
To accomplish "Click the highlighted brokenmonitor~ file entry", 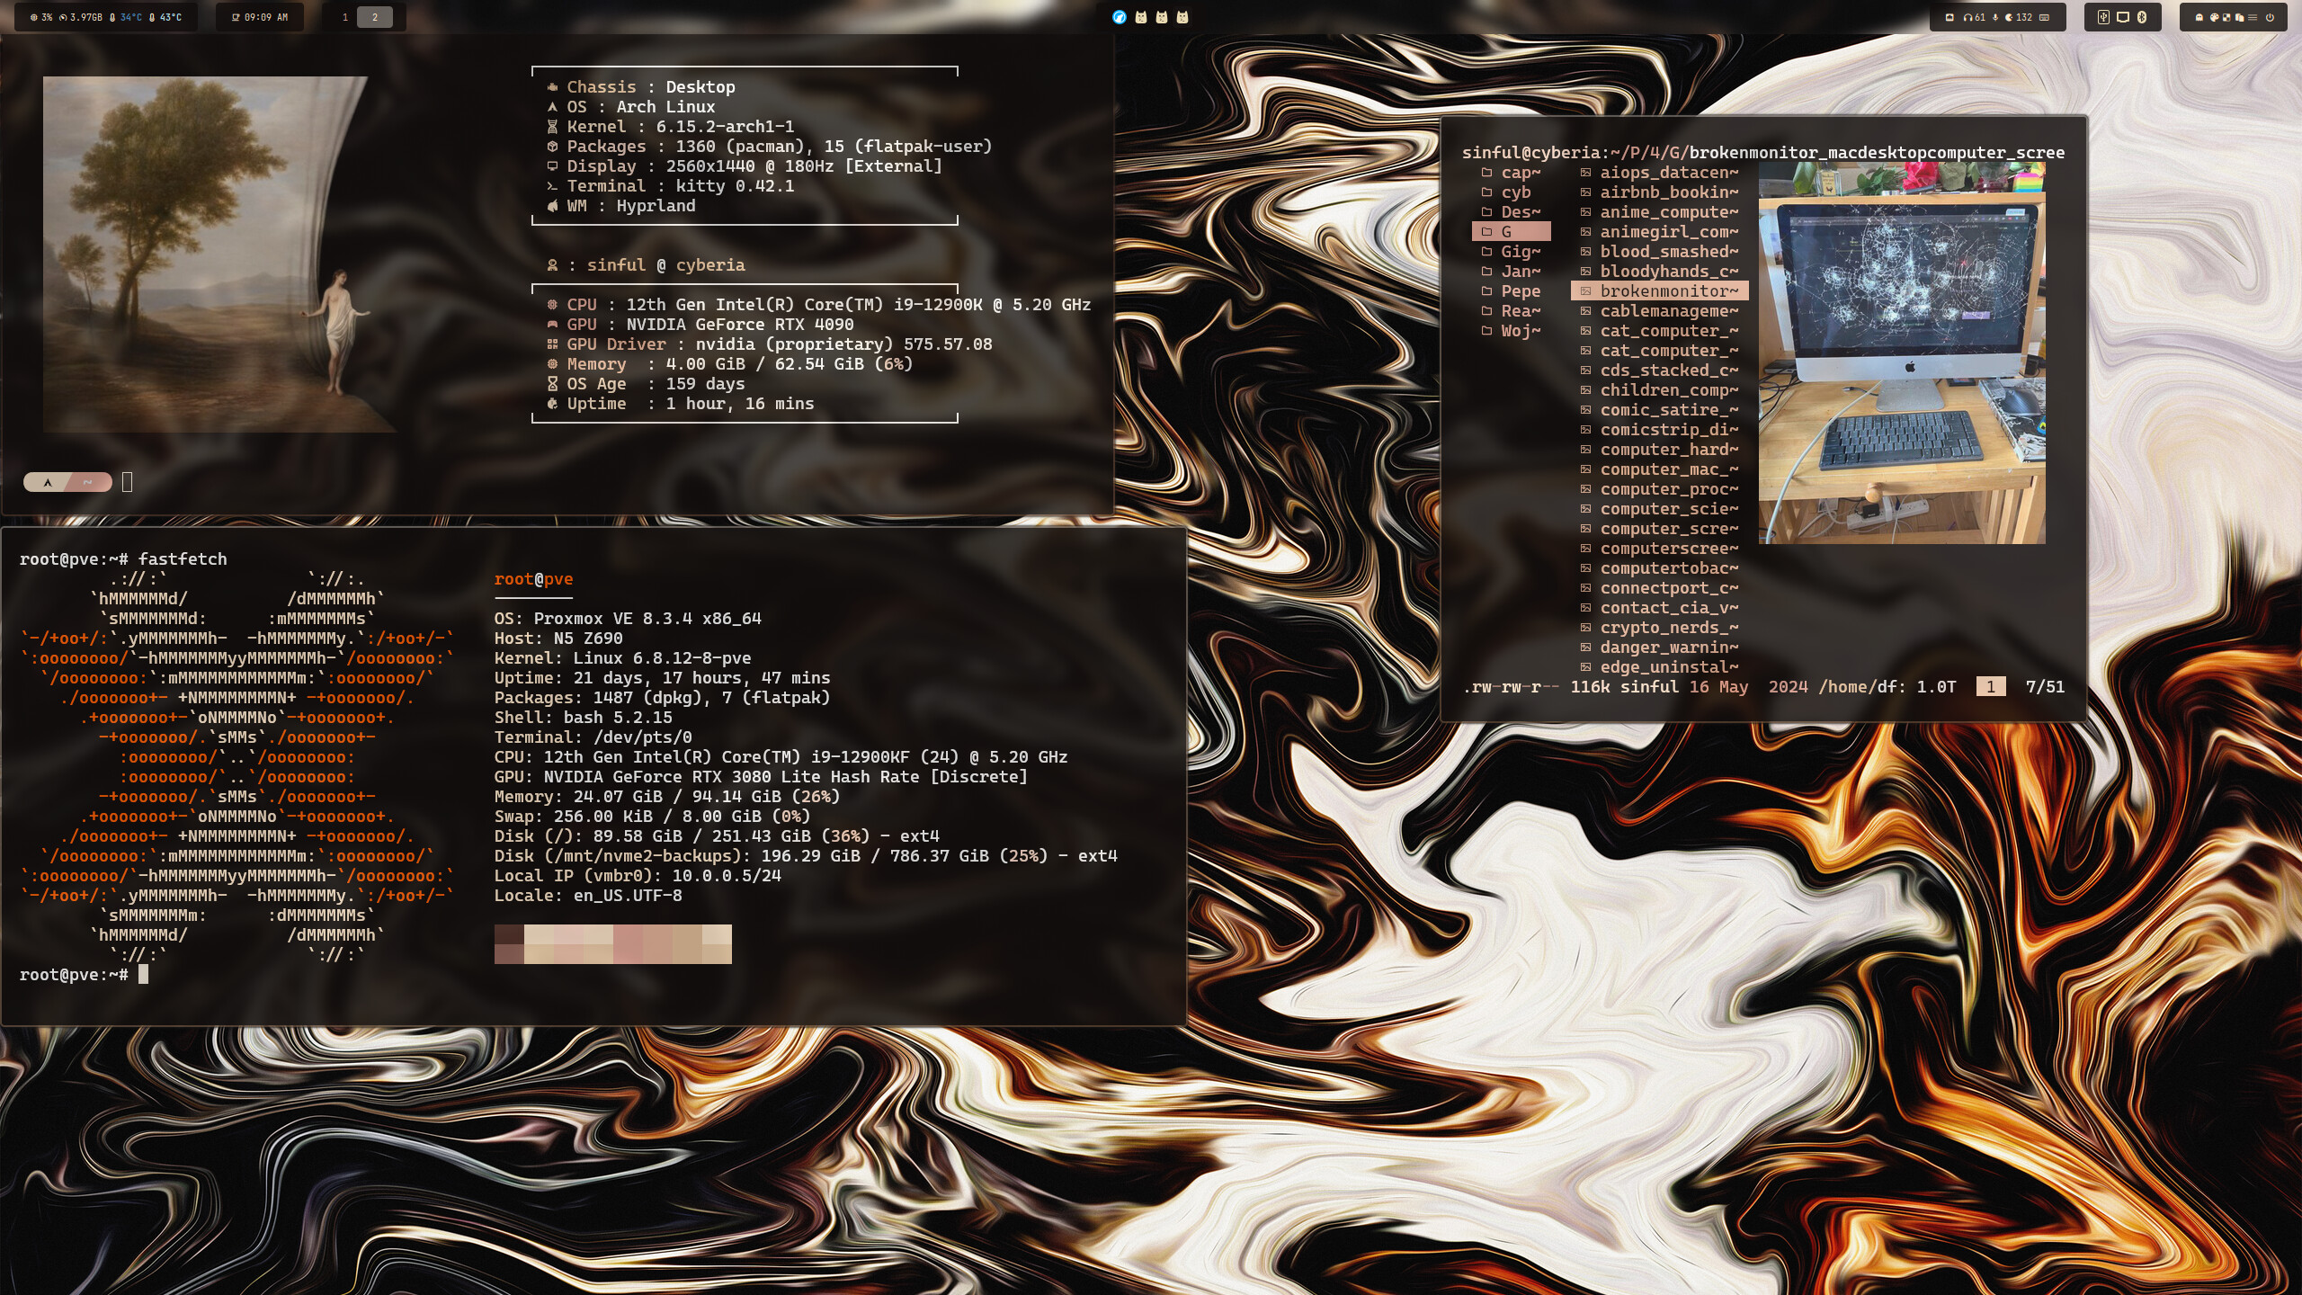I will coord(1660,291).
